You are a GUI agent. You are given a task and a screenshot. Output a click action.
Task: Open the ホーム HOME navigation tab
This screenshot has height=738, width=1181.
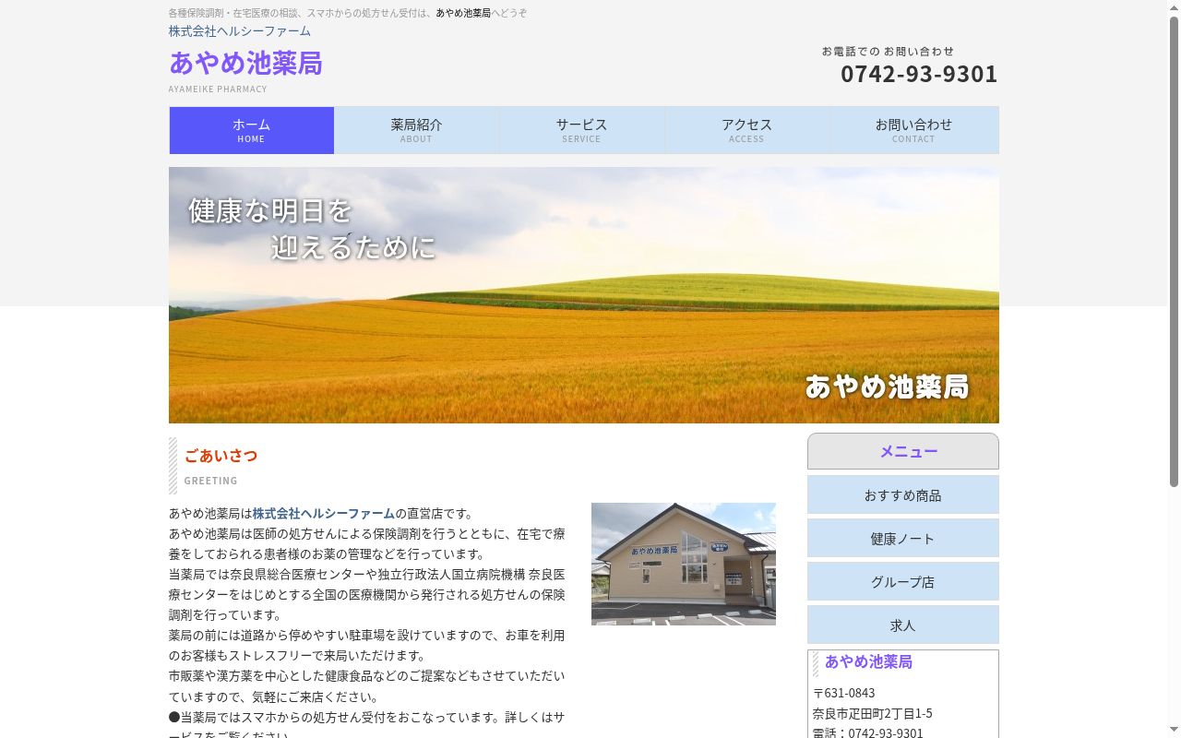[x=251, y=130]
